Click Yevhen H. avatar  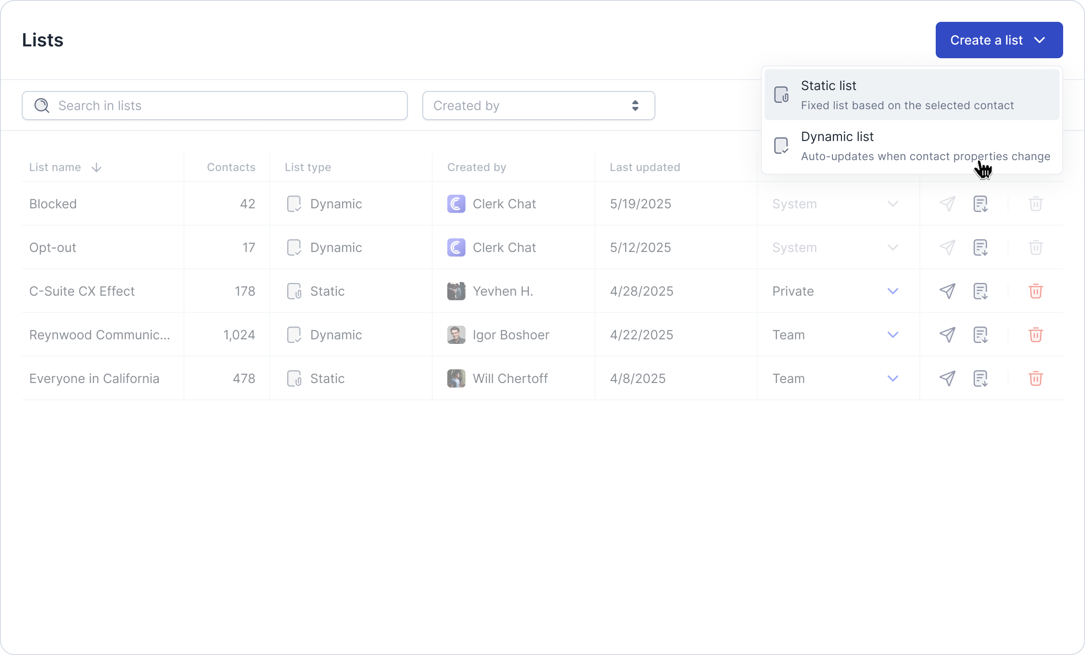click(x=456, y=291)
